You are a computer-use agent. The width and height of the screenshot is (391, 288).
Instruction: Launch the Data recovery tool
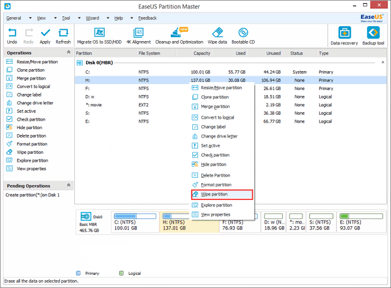[344, 36]
